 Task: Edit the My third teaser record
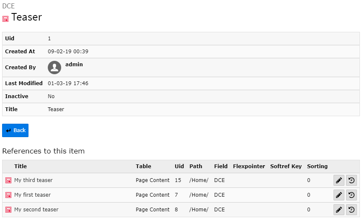pyautogui.click(x=339, y=180)
